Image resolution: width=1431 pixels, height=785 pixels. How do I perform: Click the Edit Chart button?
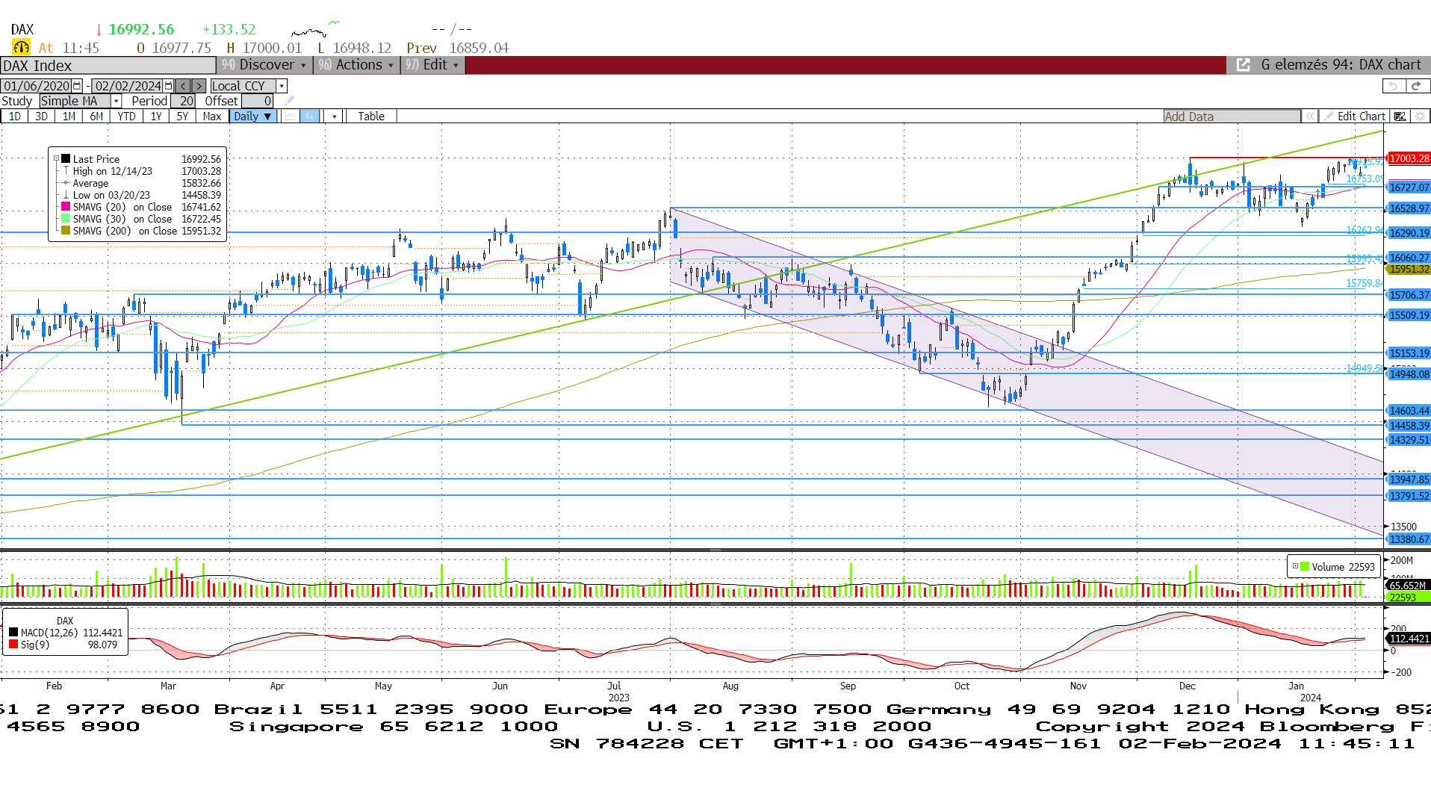point(1354,116)
